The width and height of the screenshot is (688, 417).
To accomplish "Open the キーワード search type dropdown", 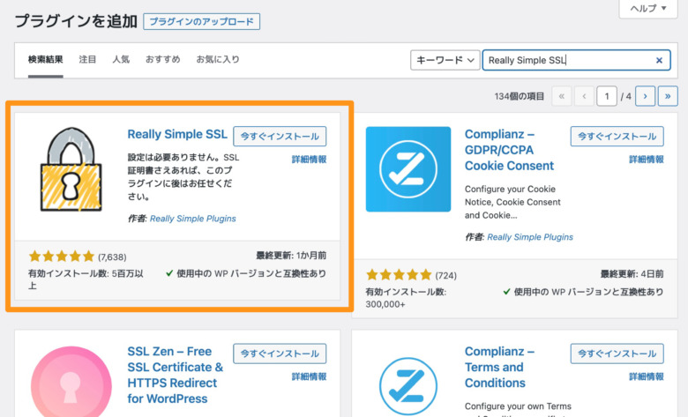I will pyautogui.click(x=445, y=60).
